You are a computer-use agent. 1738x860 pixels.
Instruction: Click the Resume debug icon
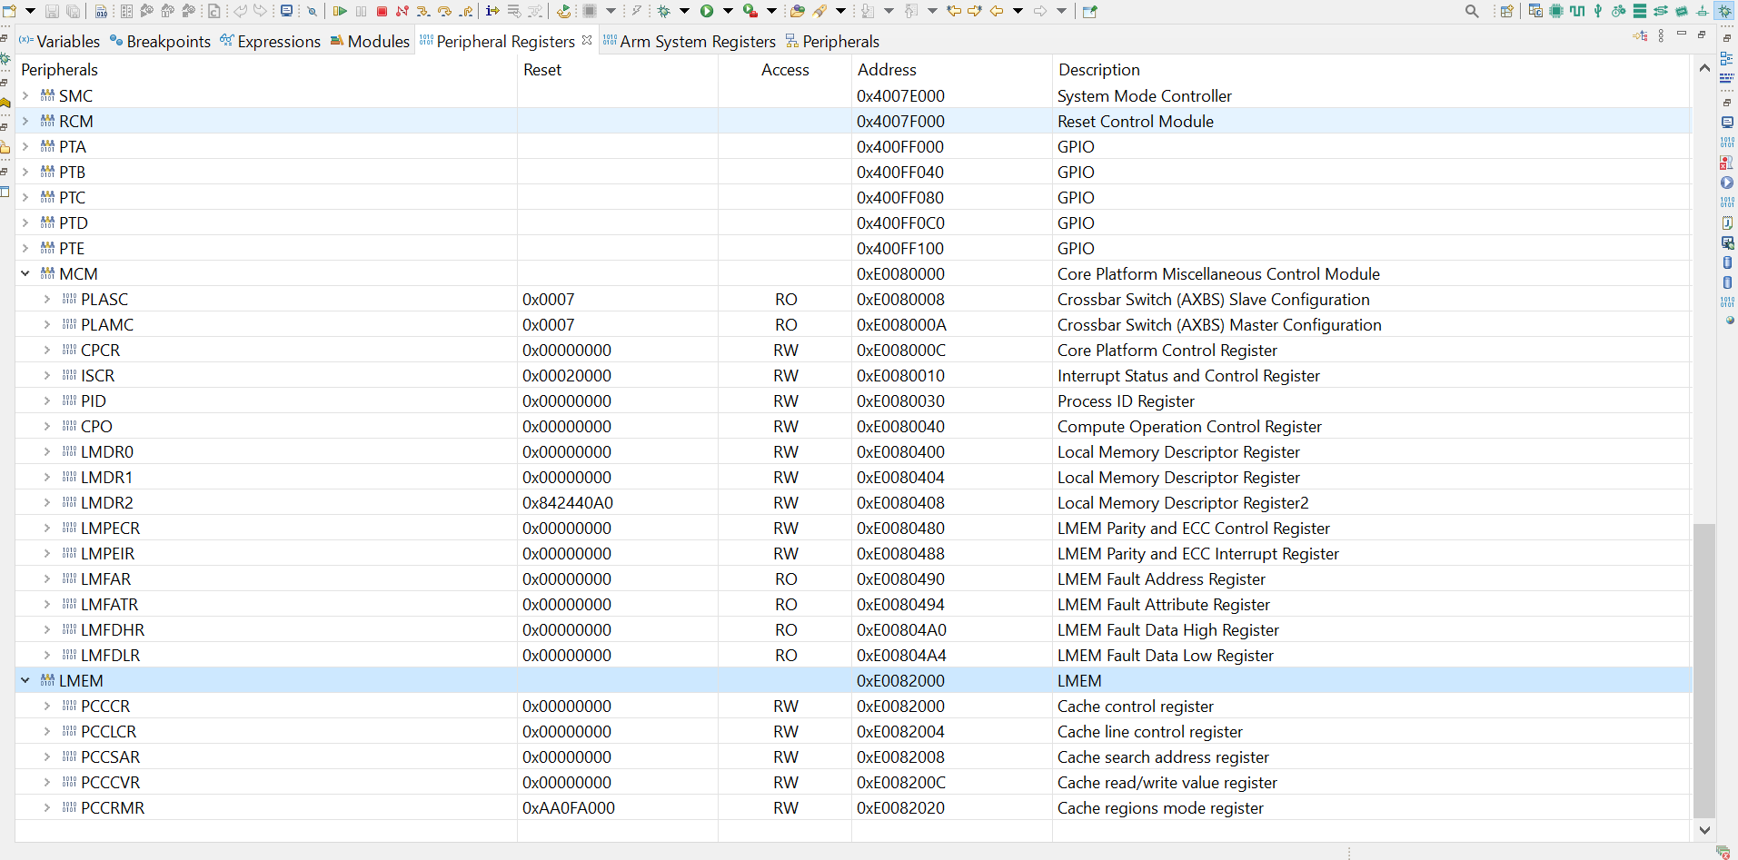pos(341,12)
